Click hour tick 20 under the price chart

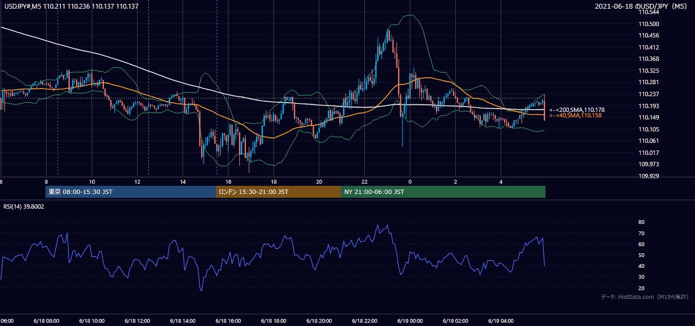(319, 181)
